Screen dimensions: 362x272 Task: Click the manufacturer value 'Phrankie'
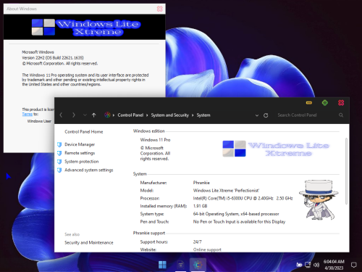tap(201, 183)
